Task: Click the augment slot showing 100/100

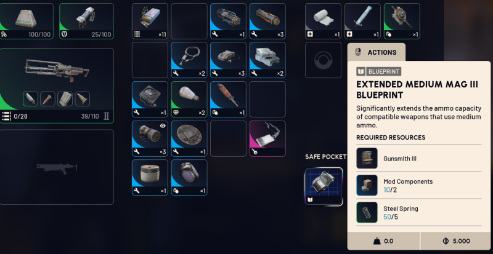Action: tap(26, 21)
